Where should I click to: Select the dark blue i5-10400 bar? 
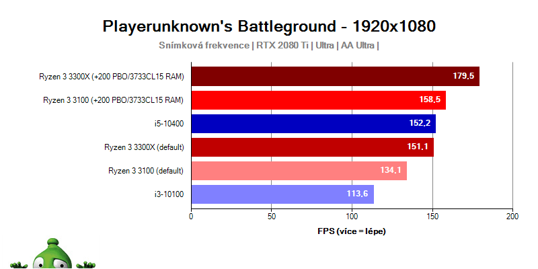pyautogui.click(x=313, y=124)
